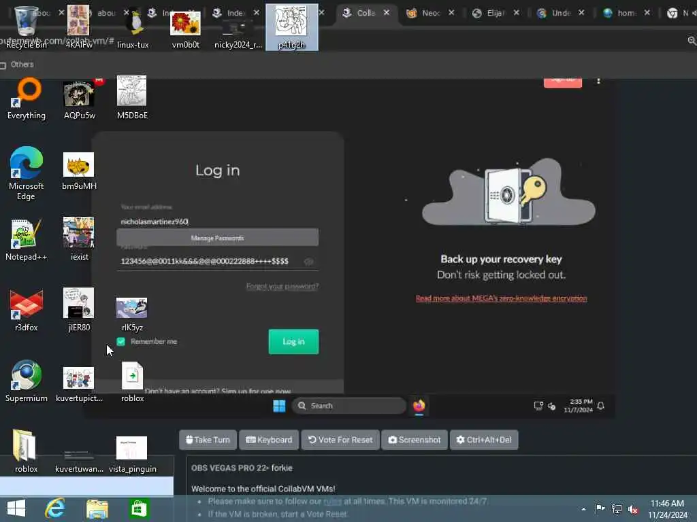Launch the r3dfox browser shortcut

27,310
